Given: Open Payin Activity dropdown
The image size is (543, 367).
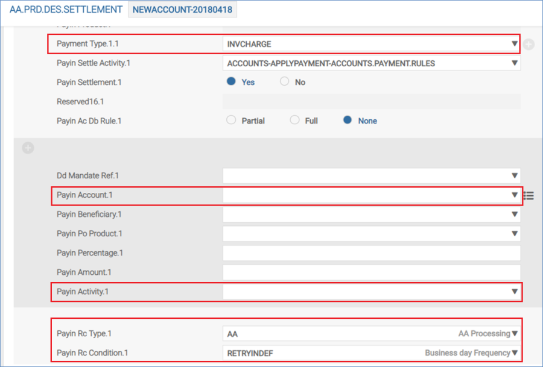Looking at the screenshot, I should click(514, 292).
